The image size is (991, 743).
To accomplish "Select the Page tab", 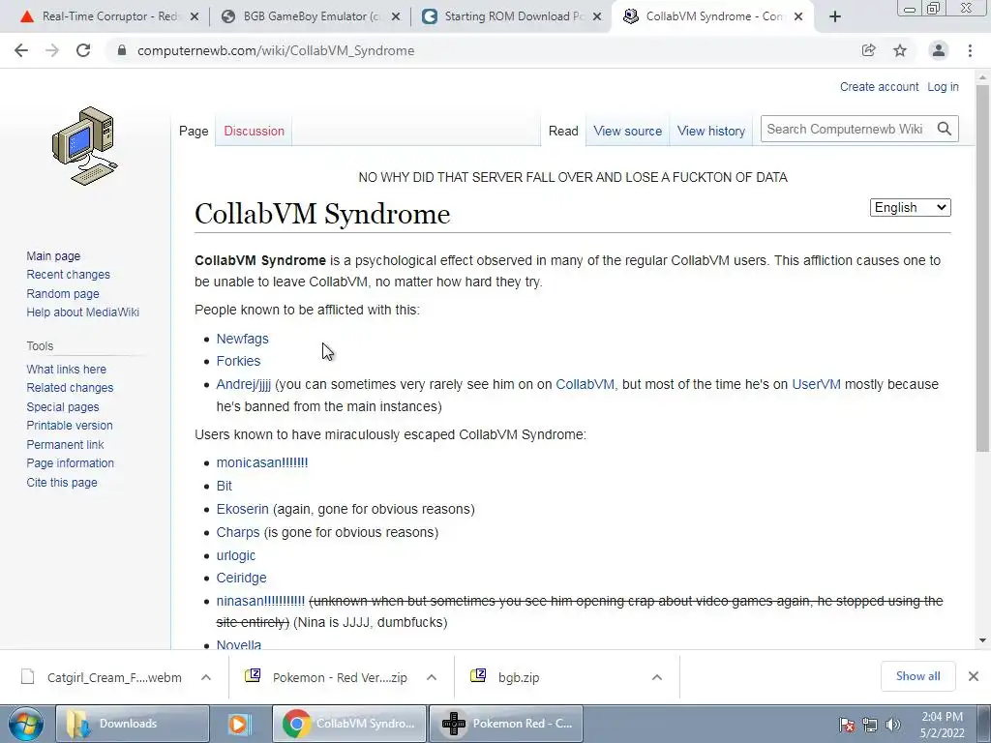I will click(194, 131).
